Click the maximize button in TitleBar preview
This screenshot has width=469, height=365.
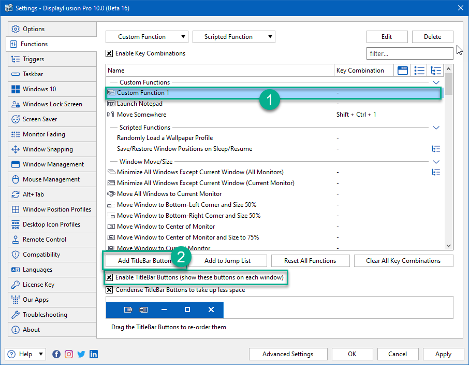pos(187,310)
